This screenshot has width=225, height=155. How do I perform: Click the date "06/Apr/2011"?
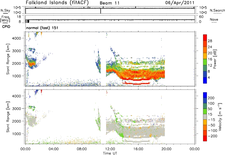point(180,3)
